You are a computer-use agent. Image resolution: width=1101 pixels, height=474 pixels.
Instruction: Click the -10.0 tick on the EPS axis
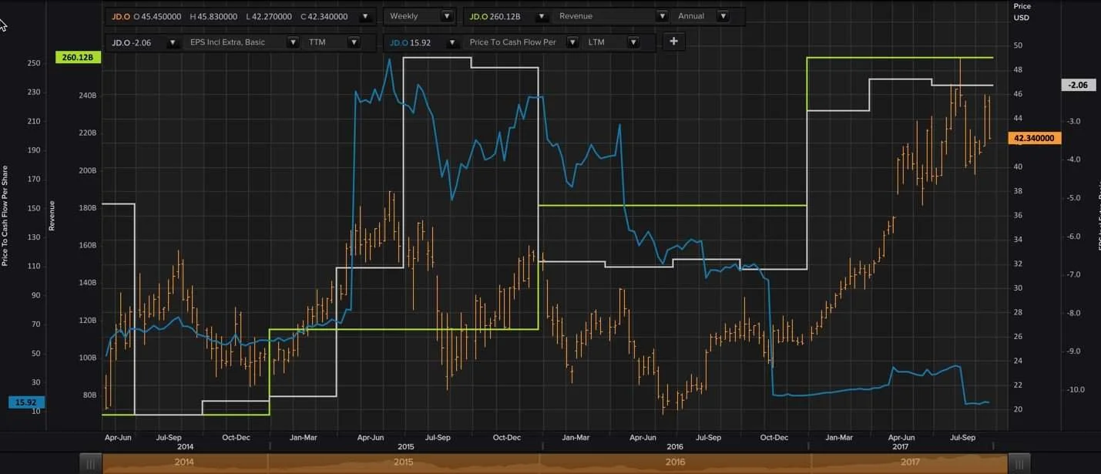pos(1075,390)
